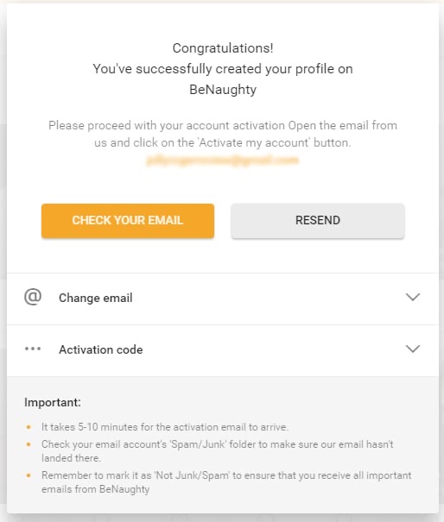Screen dimensions: 444x522
Task: Click the '5-10 minutes' activation email note
Action: pos(165,427)
